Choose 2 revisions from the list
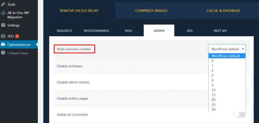 tap(227, 71)
